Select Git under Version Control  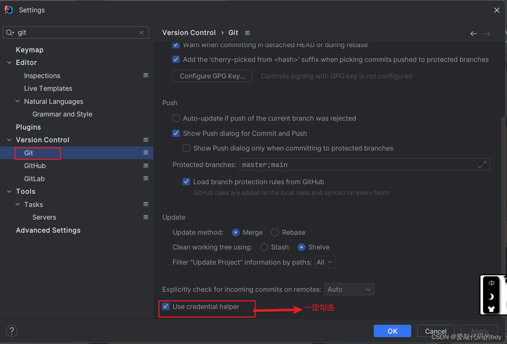point(29,153)
